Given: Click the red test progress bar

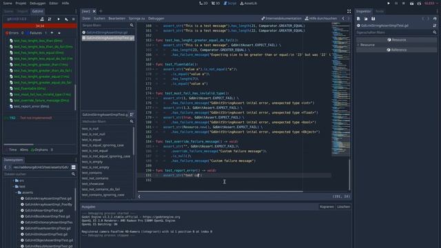Looking at the screenshot, I should coord(40,26).
